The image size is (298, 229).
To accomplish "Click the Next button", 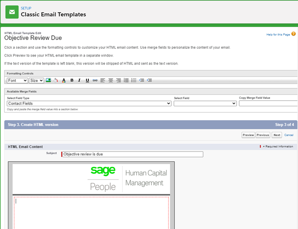I will click(277, 135).
